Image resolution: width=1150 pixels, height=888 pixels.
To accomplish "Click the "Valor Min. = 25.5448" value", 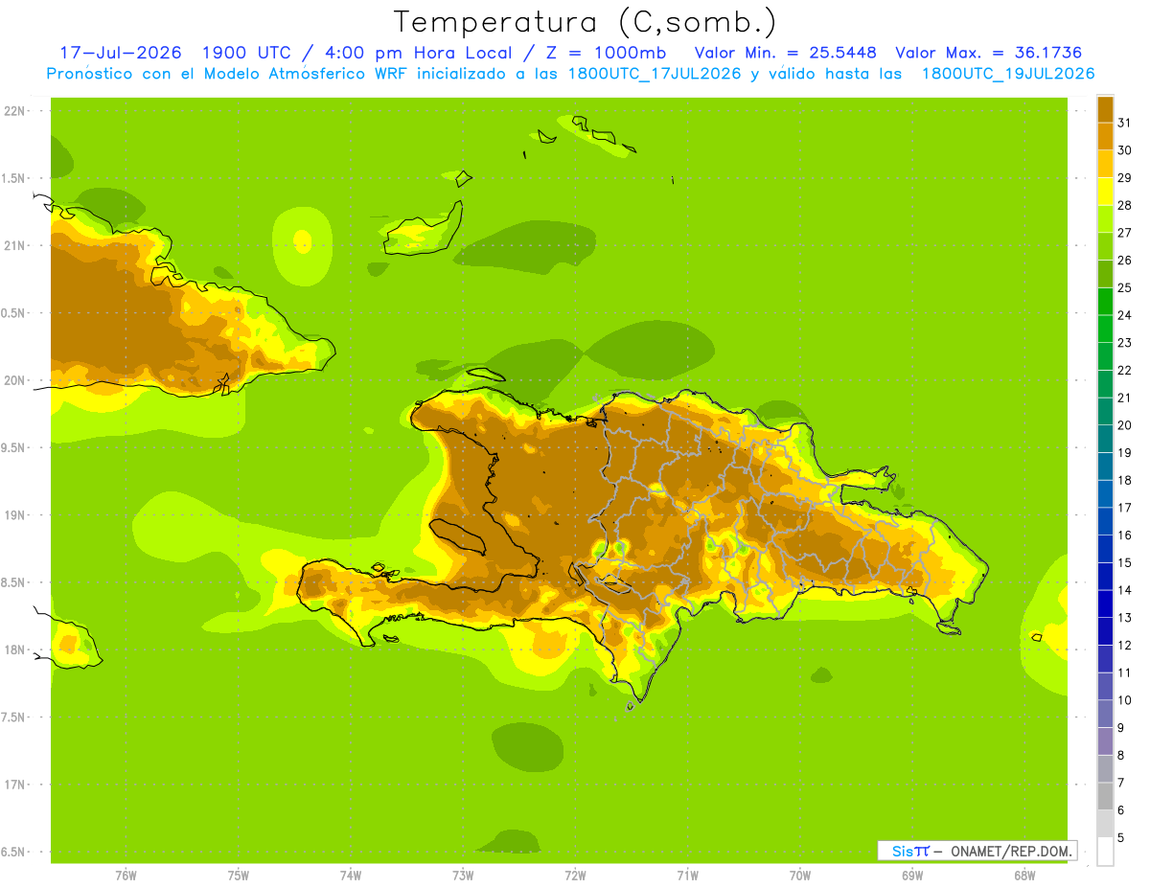I will pyautogui.click(x=786, y=53).
